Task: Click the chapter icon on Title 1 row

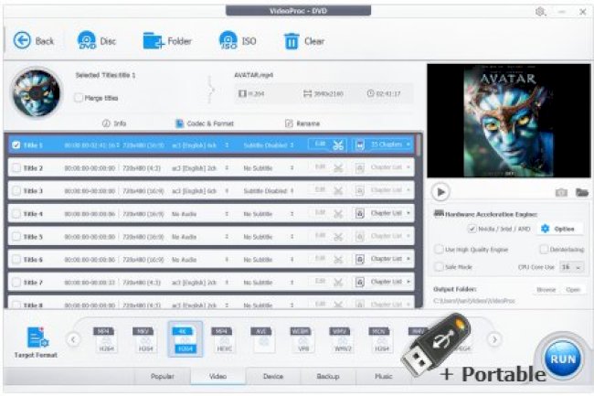Action: (359, 145)
